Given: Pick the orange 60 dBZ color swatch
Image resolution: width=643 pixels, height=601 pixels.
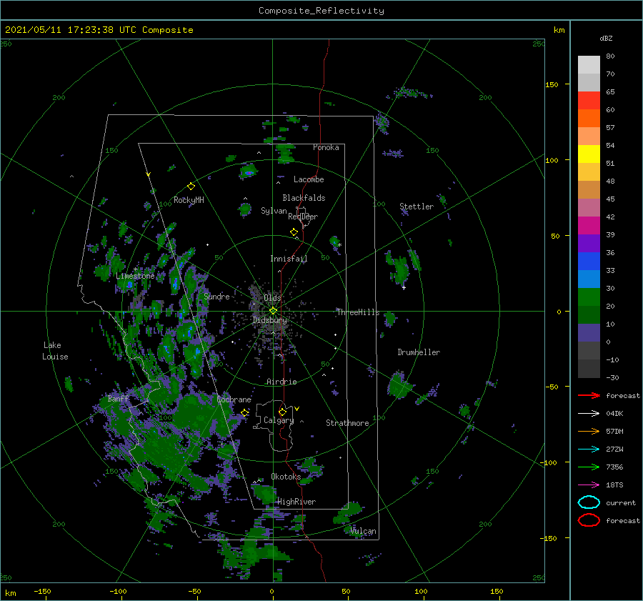Looking at the screenshot, I should pyautogui.click(x=589, y=119).
